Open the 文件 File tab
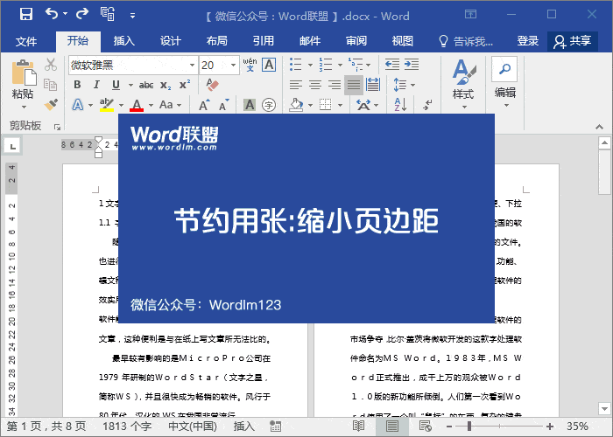 coord(26,41)
